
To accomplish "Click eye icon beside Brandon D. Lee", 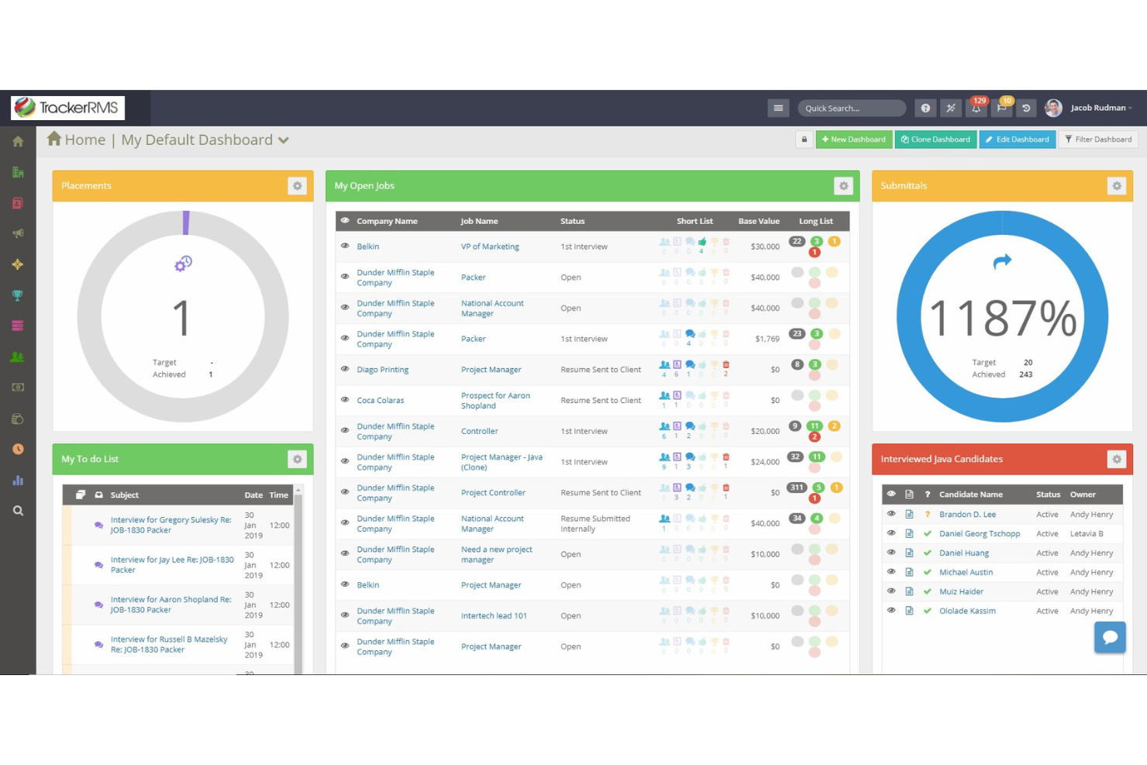I will 891,514.
